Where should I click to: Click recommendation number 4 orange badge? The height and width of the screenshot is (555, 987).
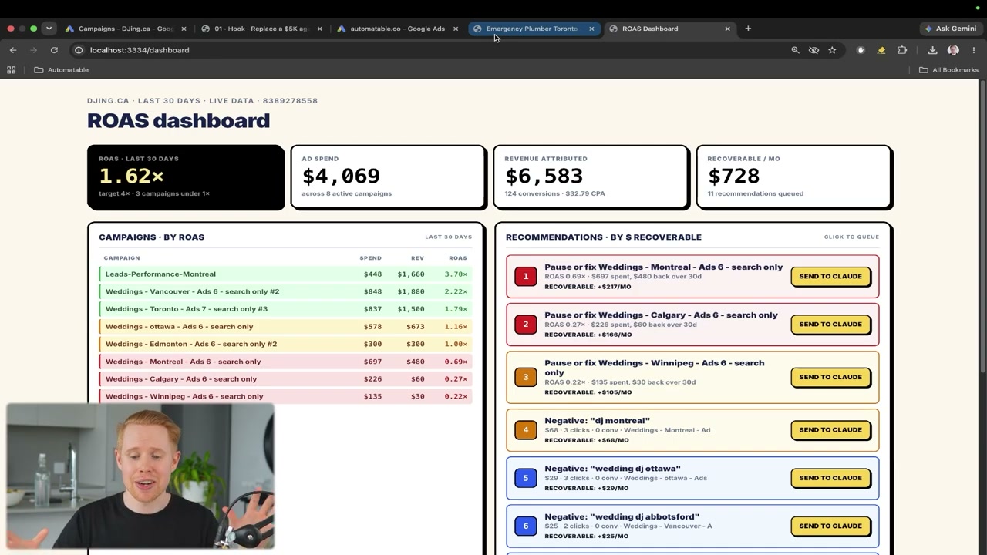point(526,430)
